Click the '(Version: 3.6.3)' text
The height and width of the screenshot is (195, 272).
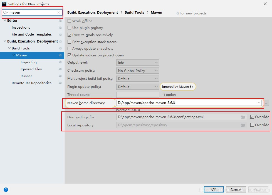(x=128, y=110)
